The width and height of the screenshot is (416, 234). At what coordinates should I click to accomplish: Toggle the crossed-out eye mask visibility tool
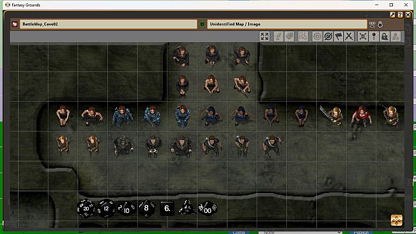[328, 36]
